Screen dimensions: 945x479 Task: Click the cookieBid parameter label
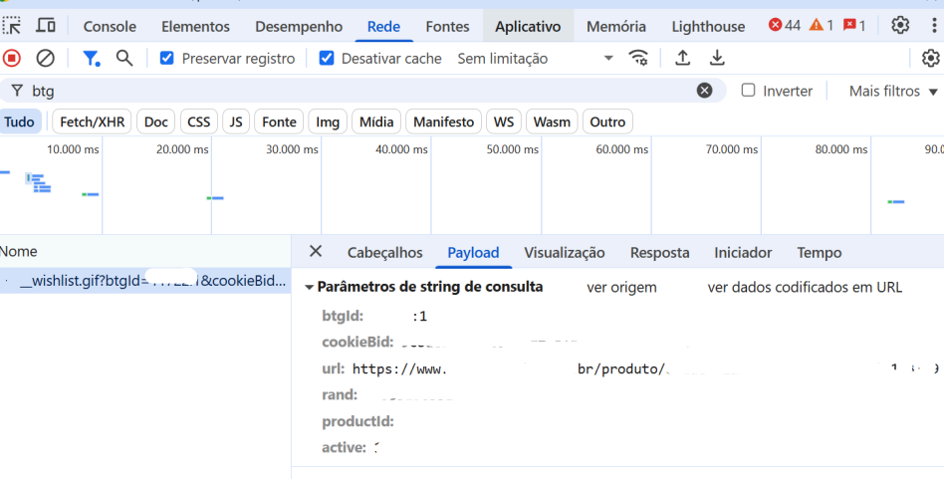[357, 343]
